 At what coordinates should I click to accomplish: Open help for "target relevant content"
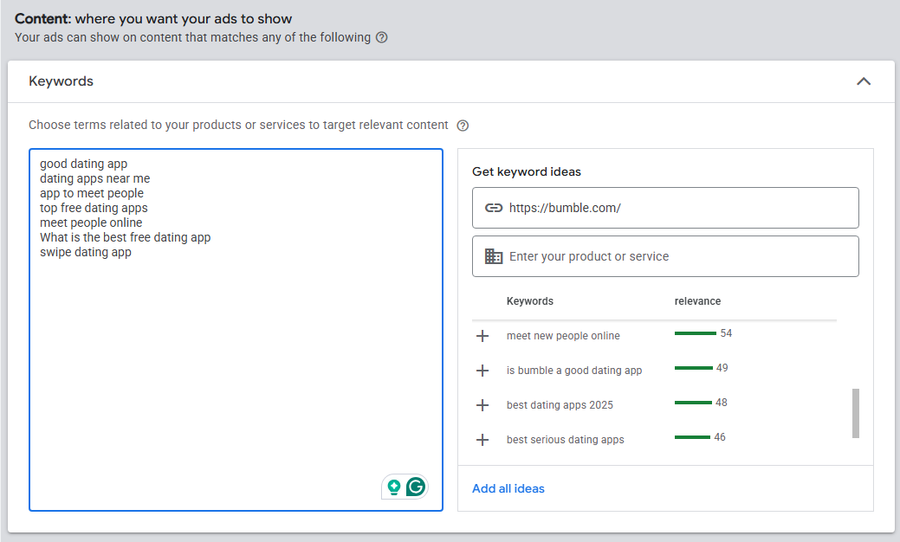(x=463, y=125)
